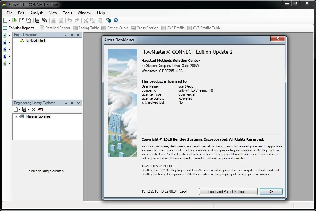Open the Rating Table report
316x211 pixels.
click(86, 28)
